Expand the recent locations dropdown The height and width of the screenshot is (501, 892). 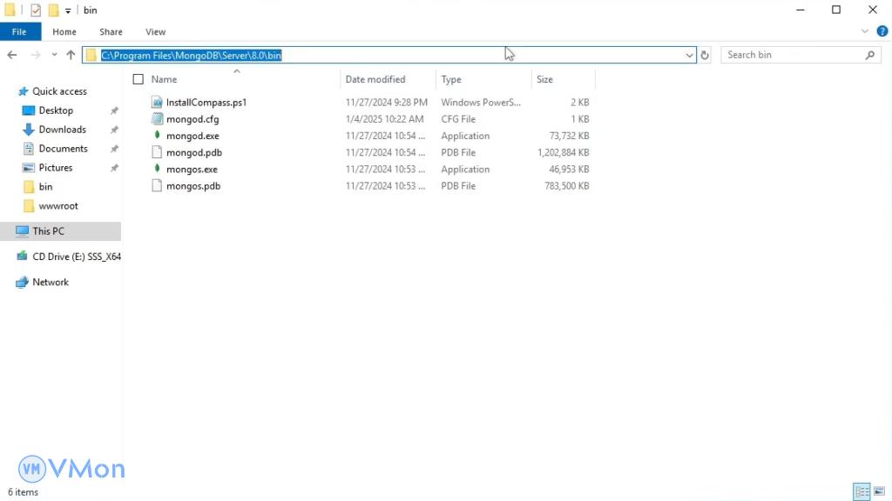click(x=54, y=55)
